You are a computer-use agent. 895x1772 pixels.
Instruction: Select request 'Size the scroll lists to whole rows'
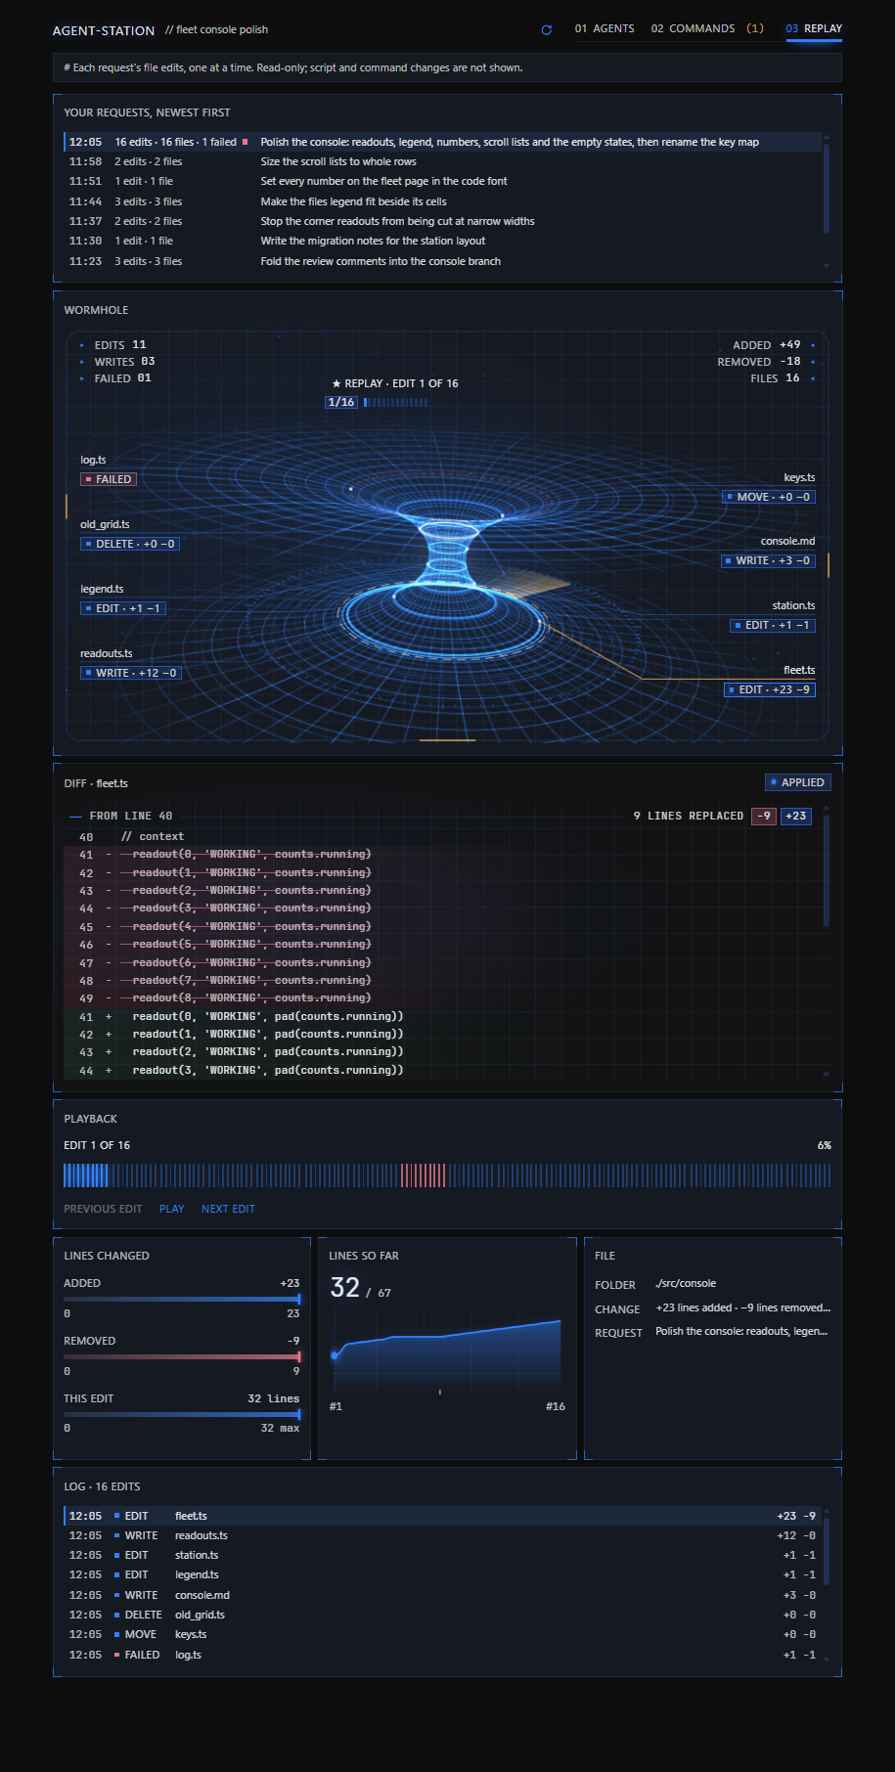443,161
